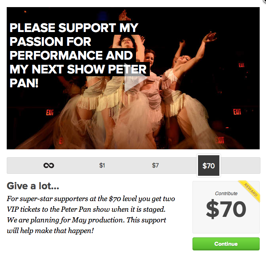
Task: Click the "Give a lot..." heading
Action: coord(33,186)
